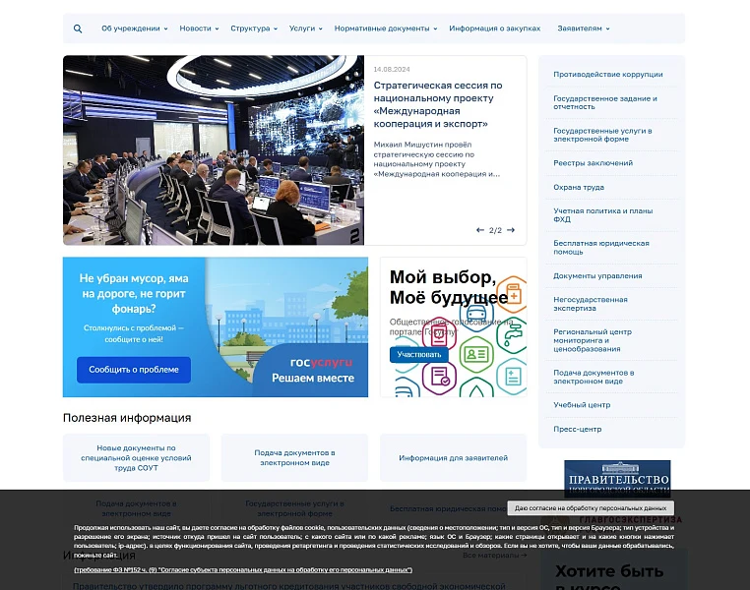
Task: Open the ФЗ №152 consent requirement link
Action: (x=243, y=570)
